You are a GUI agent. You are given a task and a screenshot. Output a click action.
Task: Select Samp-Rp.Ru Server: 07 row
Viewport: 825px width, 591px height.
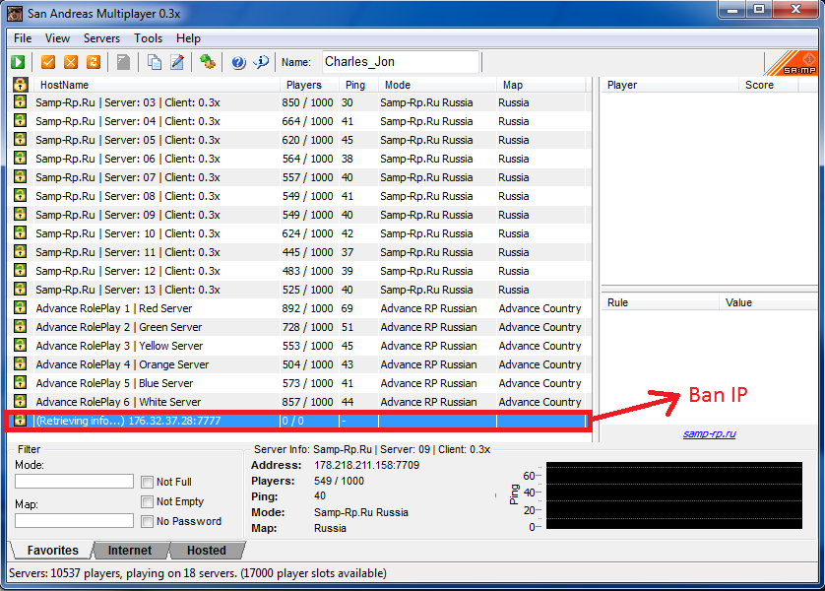pos(297,177)
